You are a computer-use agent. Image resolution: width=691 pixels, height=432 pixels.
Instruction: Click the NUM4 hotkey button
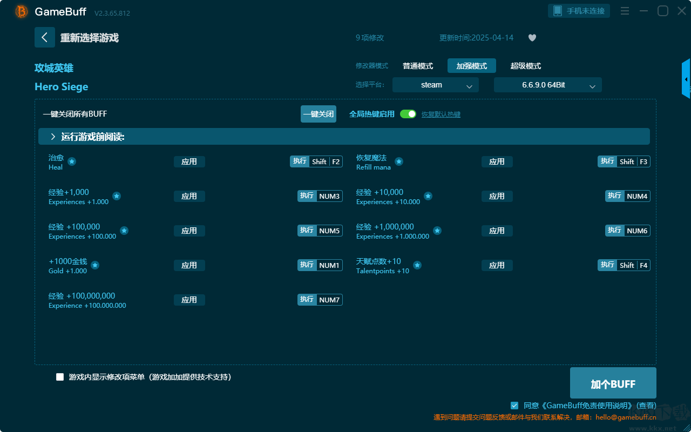[x=628, y=196]
